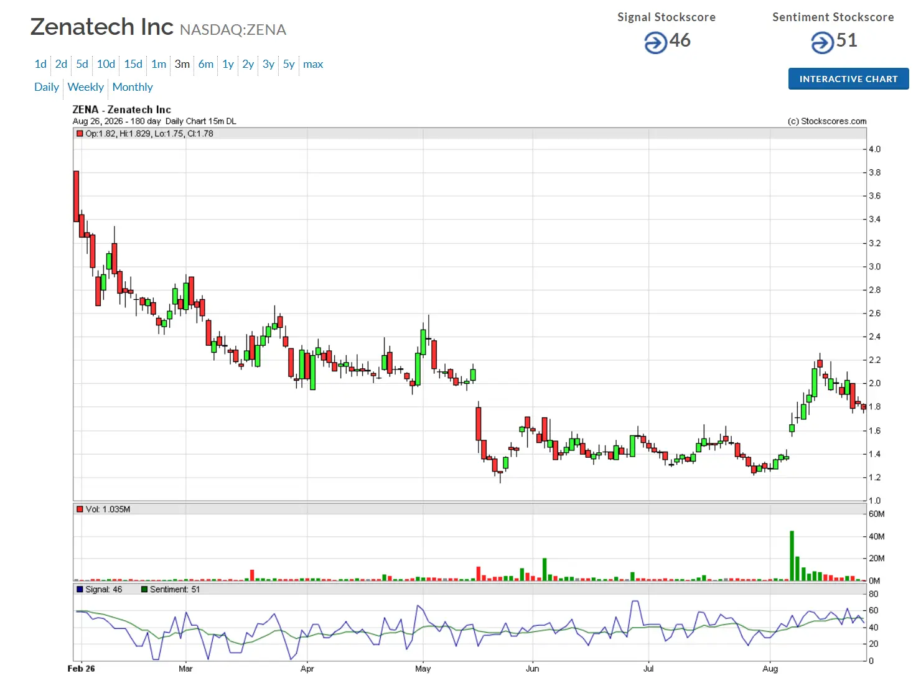Click the blue Signal legend square
The height and width of the screenshot is (683, 921).
[x=79, y=589]
